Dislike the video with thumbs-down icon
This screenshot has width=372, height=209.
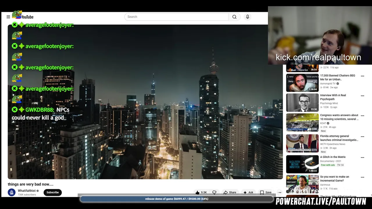coord(214,192)
